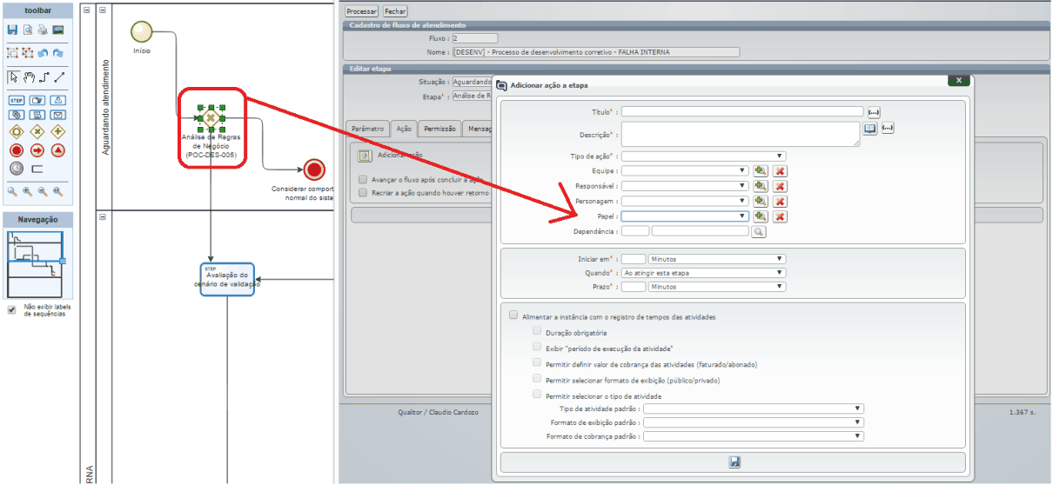Enable 'Alimentar a instância' time registry checkbox
Image resolution: width=1053 pixels, height=485 pixels.
513,316
